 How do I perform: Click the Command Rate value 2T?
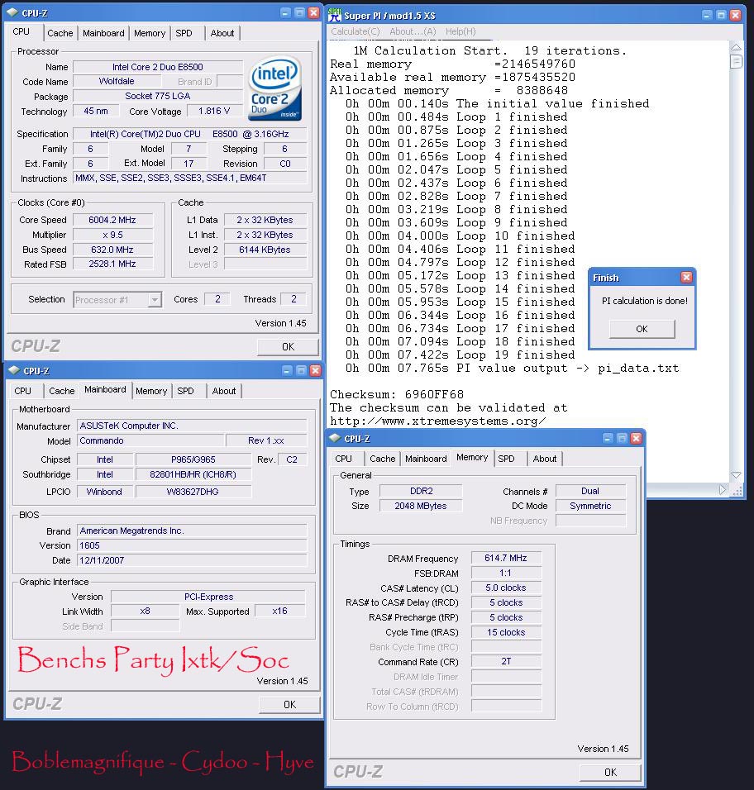click(x=506, y=662)
